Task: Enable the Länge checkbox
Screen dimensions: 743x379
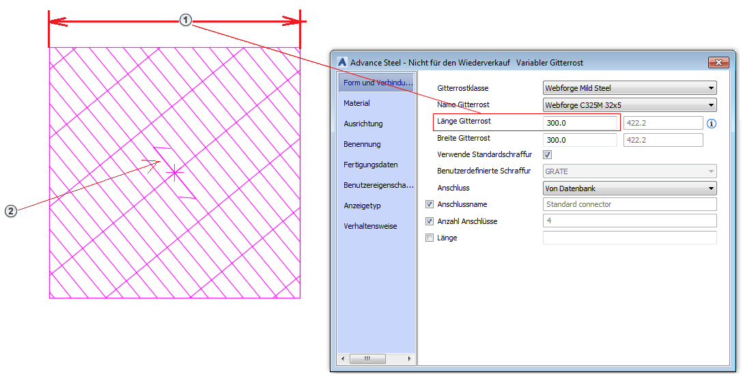Action: tap(430, 238)
